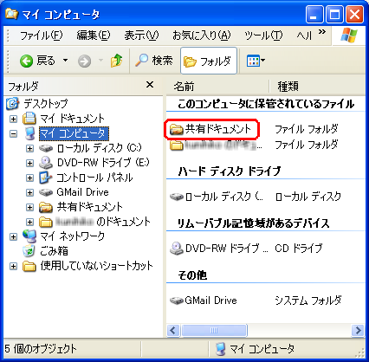
Task: Click the status bar マイ コンピュータ icon
Action: click(221, 349)
